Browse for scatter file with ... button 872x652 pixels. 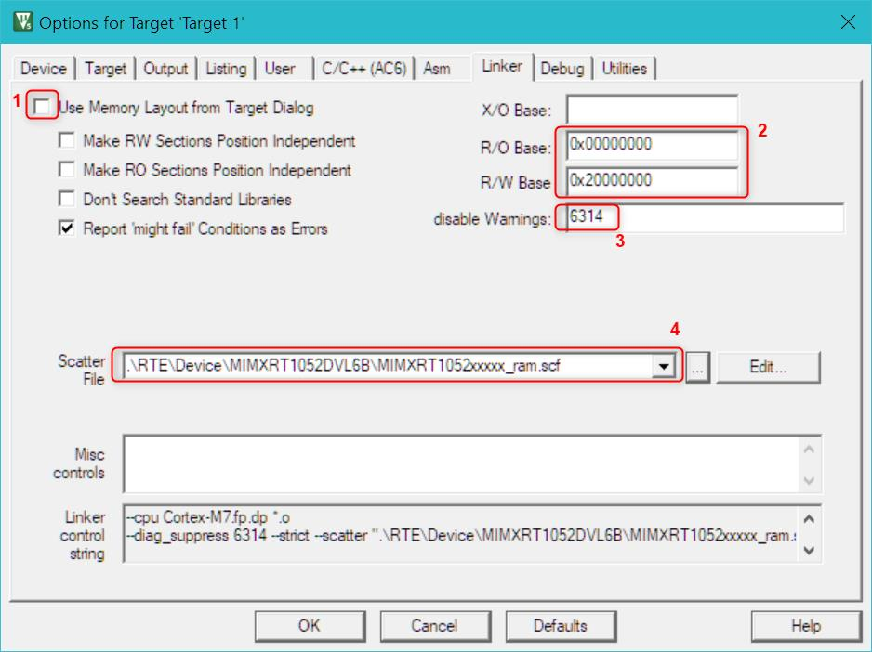697,367
